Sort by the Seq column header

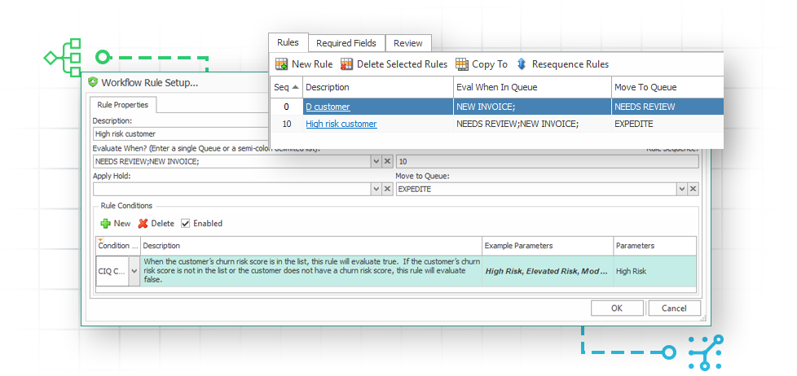coord(286,87)
